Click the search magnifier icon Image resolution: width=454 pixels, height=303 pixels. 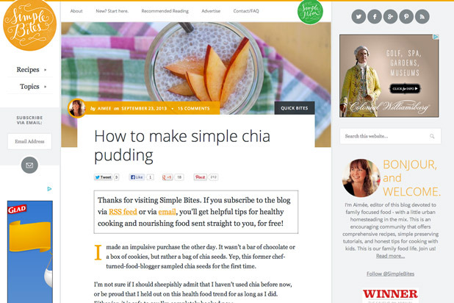[432, 136]
